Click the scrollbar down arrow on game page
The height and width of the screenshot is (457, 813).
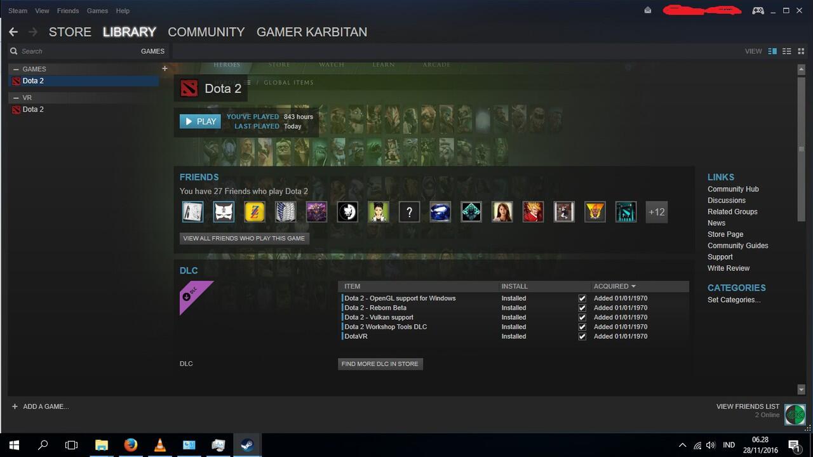click(x=801, y=390)
